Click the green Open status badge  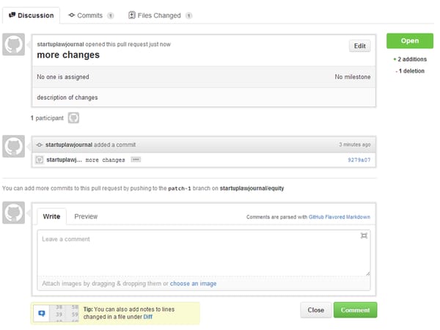click(x=409, y=41)
